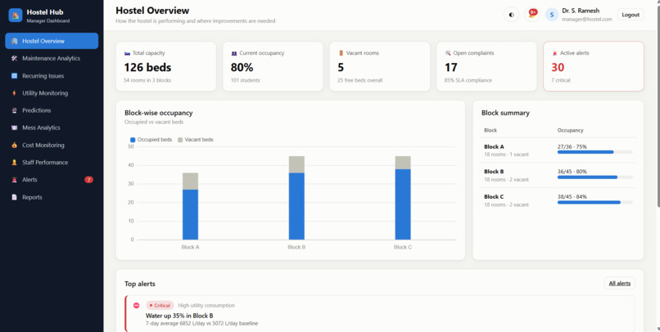The height and width of the screenshot is (332, 660).
Task: Toggle Occupied beds legend in chart
Action: (x=151, y=140)
